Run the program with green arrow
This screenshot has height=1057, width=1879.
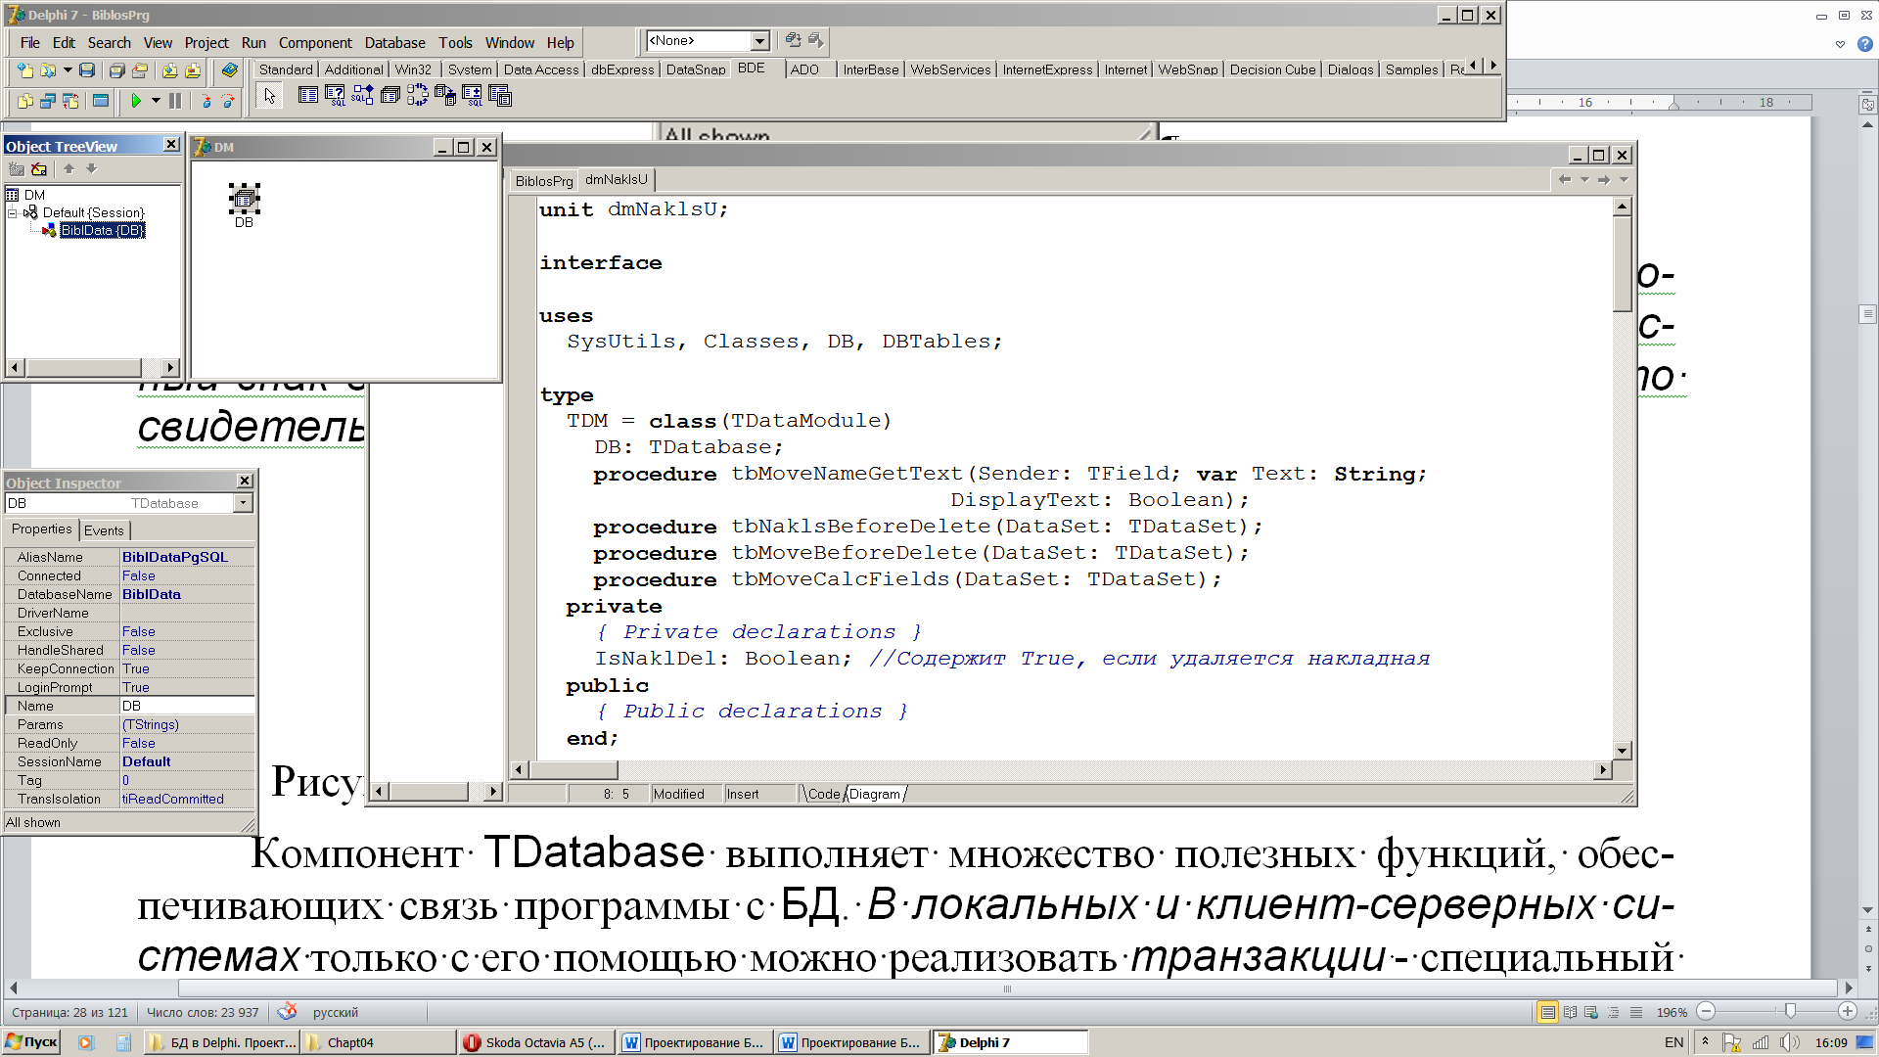[x=137, y=101]
